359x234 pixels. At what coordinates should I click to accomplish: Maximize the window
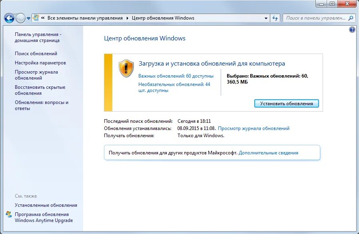332,4
